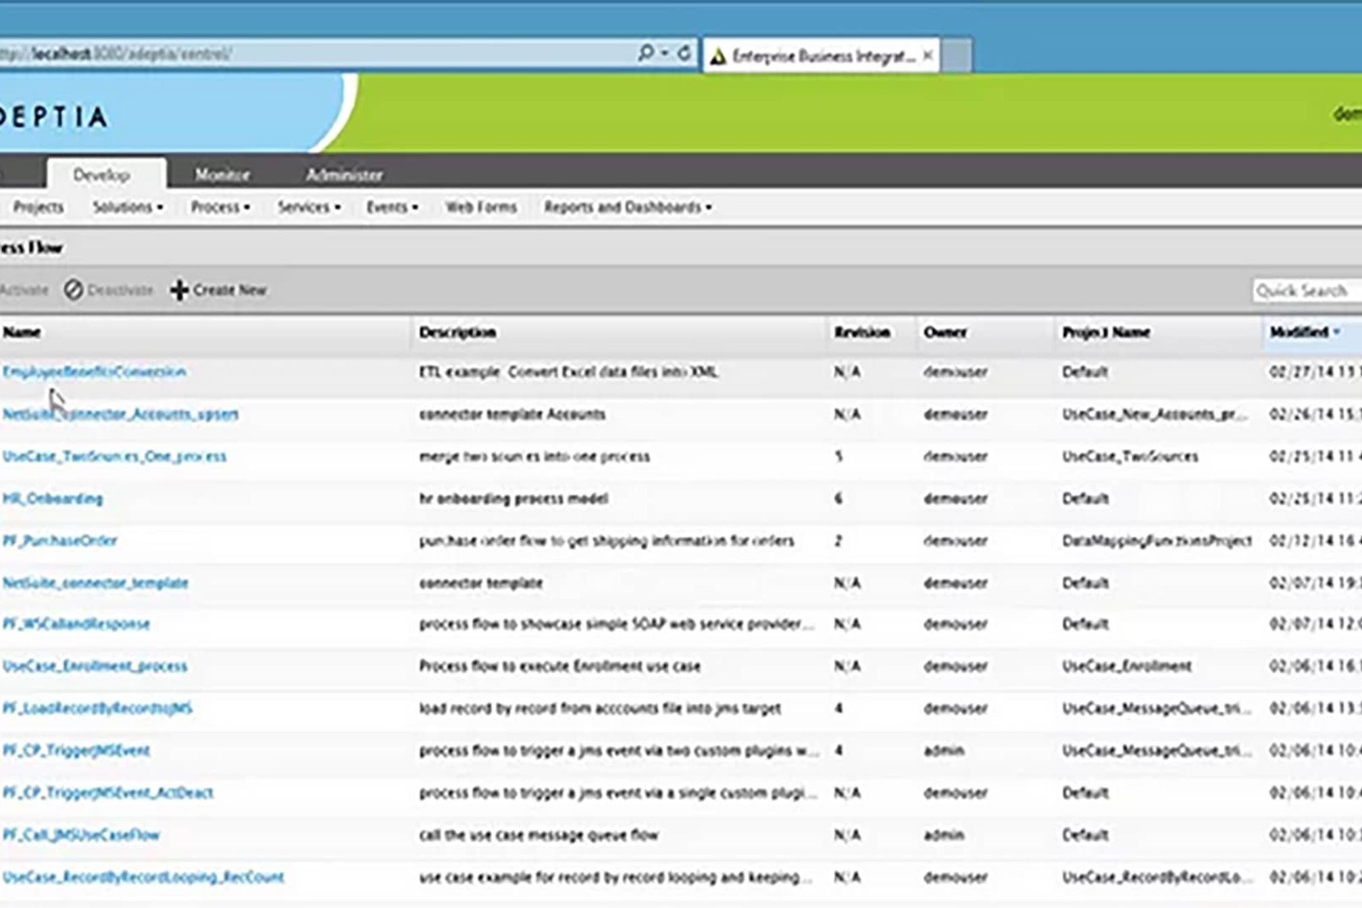Switch to the Administer tab
Screen dimensions: 1362x908
click(344, 175)
